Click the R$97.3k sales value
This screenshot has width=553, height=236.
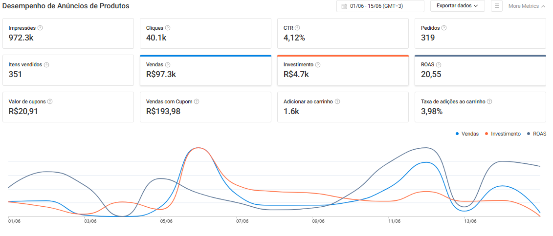tap(161, 74)
